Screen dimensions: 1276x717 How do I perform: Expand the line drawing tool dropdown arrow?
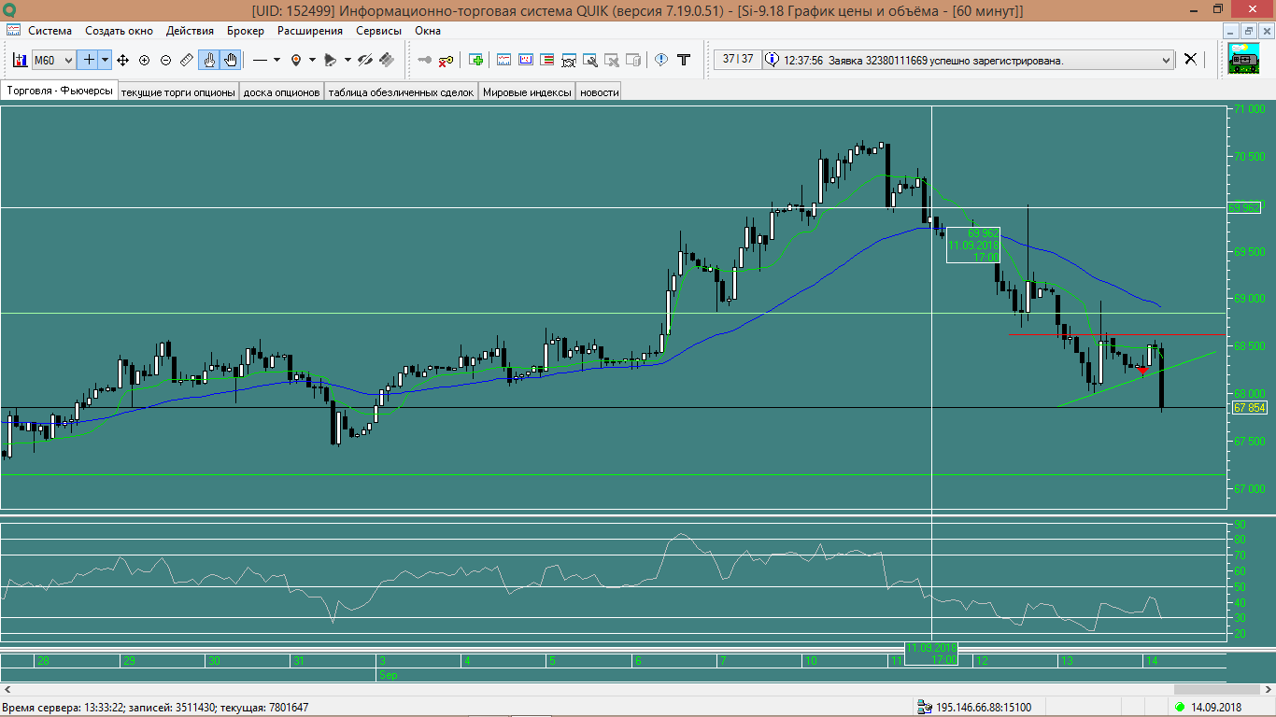[x=276, y=60]
